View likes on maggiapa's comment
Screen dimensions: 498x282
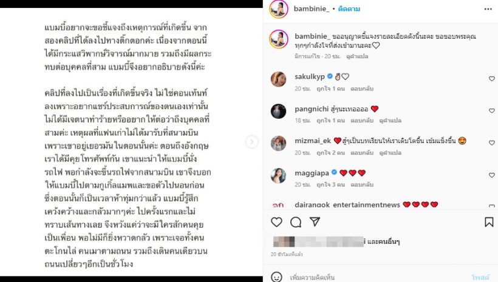(x=330, y=184)
